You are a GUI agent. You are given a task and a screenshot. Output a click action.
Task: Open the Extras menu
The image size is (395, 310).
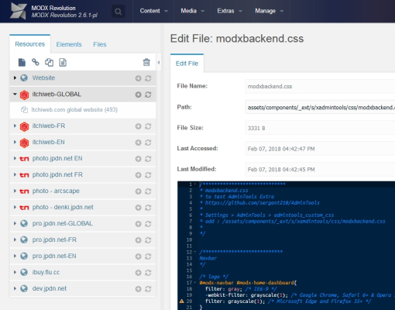230,11
